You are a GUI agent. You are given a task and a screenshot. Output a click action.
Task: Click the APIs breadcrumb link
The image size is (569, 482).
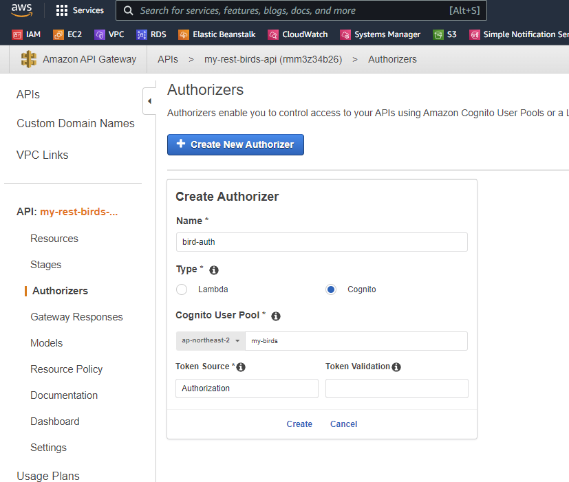[168, 60]
